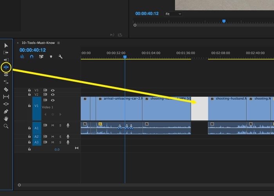Toggle sync lock on track A3

[45, 142]
